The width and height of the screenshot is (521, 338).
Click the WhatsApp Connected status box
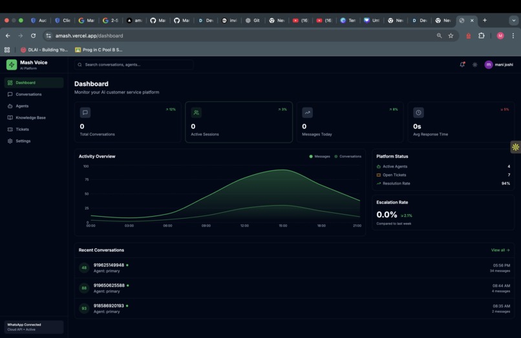coord(34,327)
